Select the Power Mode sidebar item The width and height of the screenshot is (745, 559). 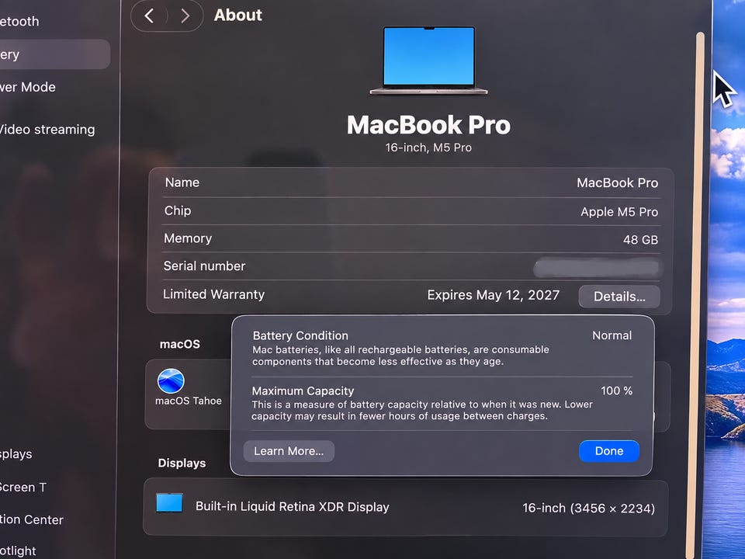[x=28, y=87]
